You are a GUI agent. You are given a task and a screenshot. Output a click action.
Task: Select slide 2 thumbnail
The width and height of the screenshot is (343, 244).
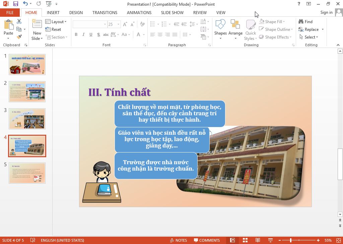[x=27, y=91]
